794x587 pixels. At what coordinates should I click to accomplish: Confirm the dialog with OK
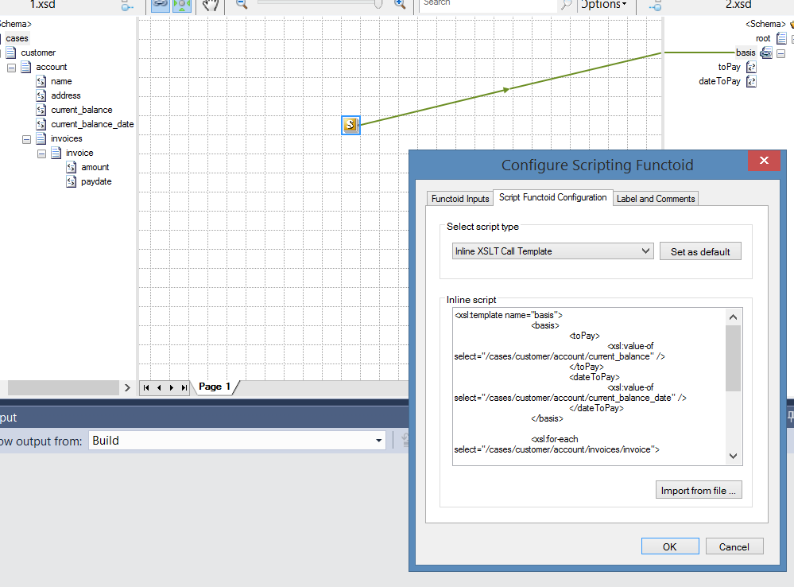(669, 546)
